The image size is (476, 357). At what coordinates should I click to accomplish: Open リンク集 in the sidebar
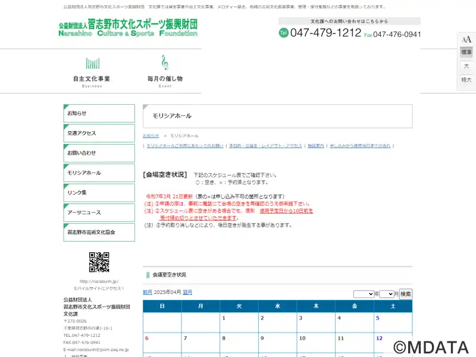99,193
